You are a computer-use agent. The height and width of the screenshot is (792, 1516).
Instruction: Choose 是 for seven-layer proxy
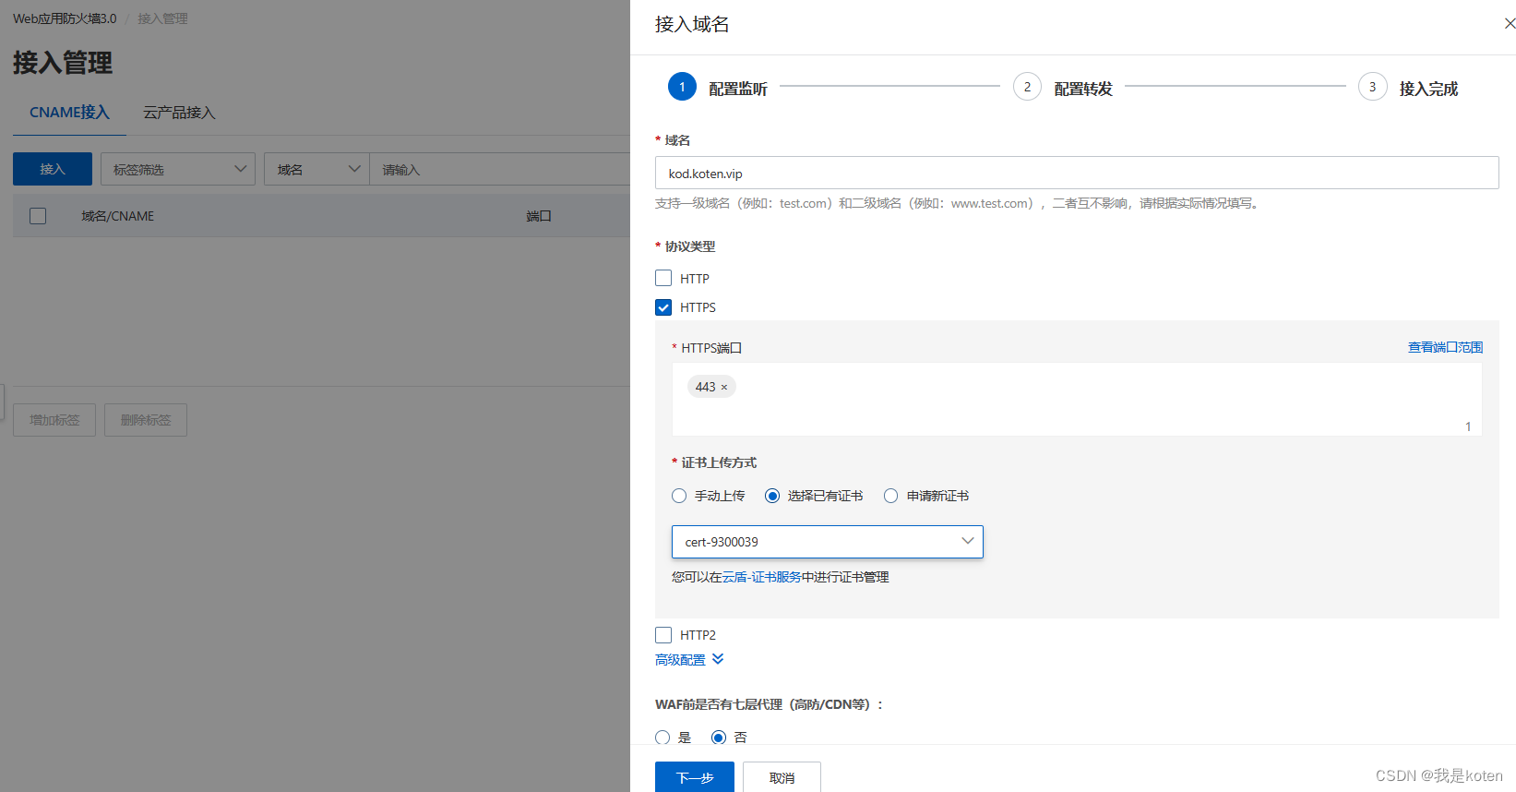(663, 738)
